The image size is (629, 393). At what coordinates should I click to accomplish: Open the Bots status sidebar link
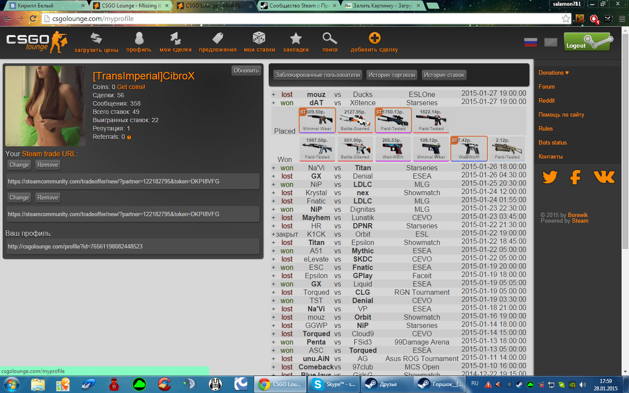(553, 143)
